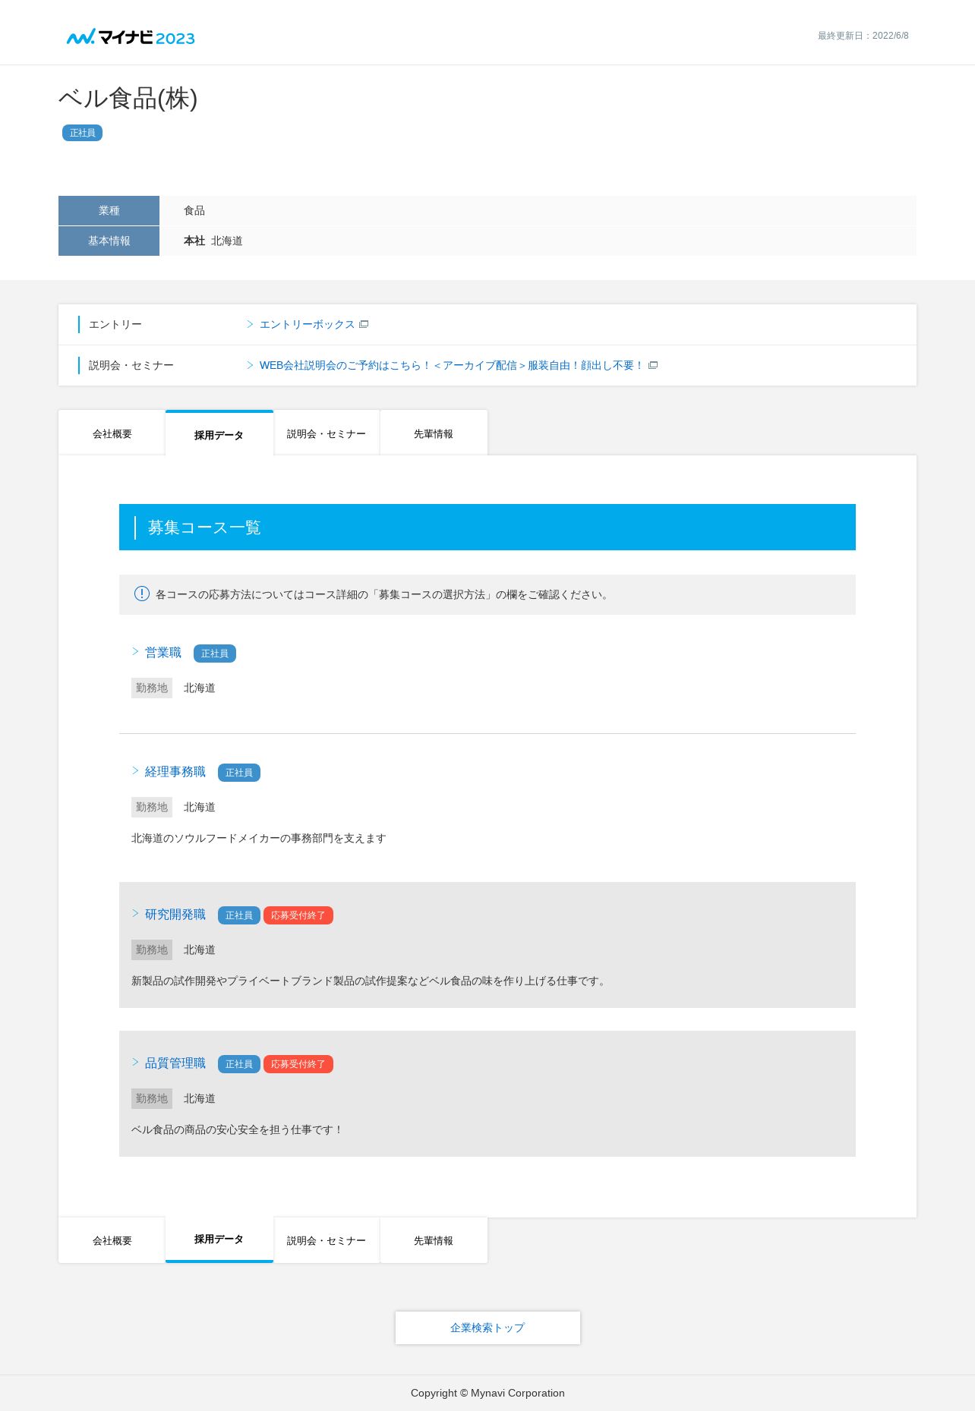Switch to top 説明会・セミナー tab
The image size is (975, 1411).
(x=327, y=433)
